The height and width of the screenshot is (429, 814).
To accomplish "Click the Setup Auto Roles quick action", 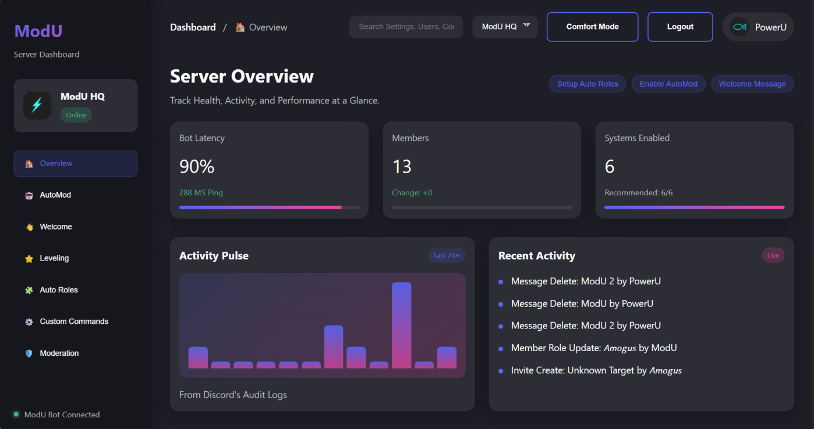I will pos(587,84).
